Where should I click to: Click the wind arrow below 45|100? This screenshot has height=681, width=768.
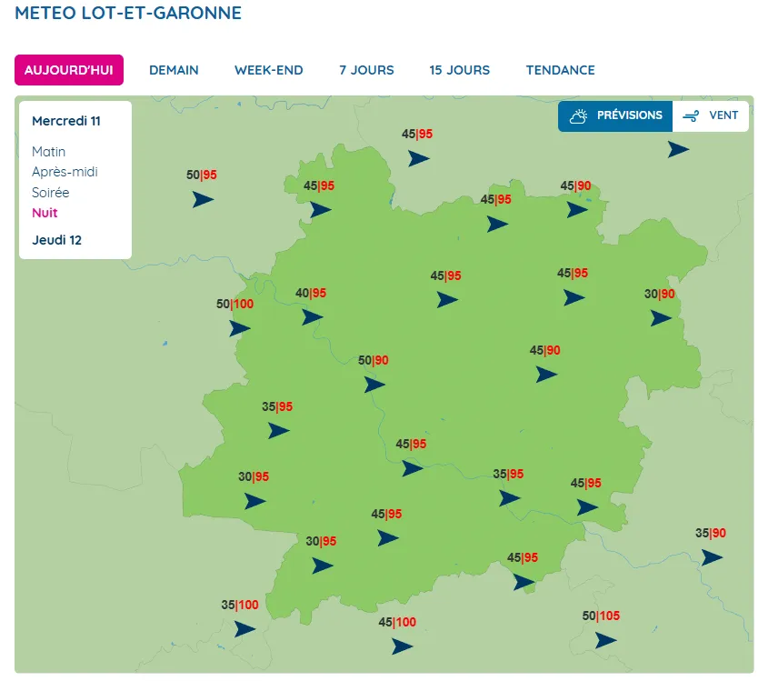(402, 646)
